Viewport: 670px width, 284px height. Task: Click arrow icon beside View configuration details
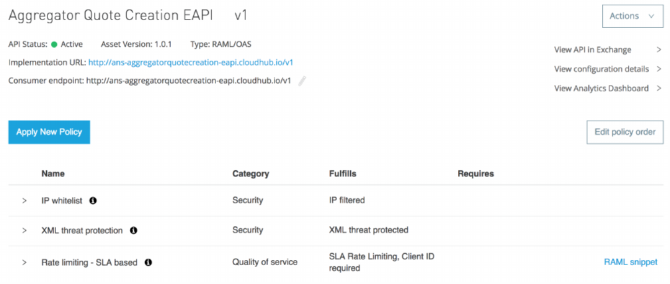point(659,69)
